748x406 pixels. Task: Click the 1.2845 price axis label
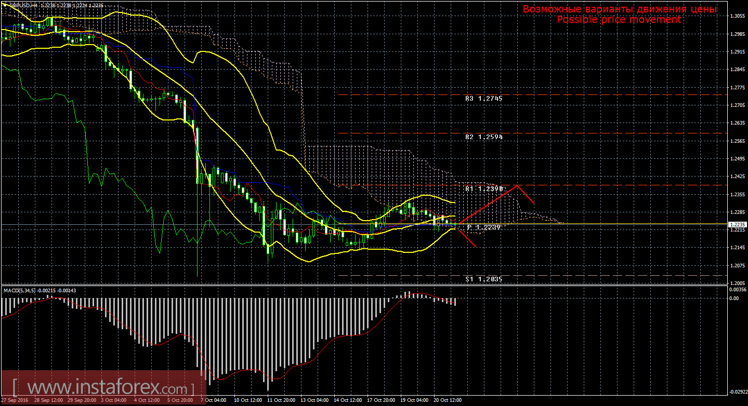(x=737, y=70)
